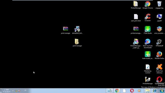
Task: Open Windows Media Player from the taskbar
Action: pyautogui.click(x=139, y=91)
